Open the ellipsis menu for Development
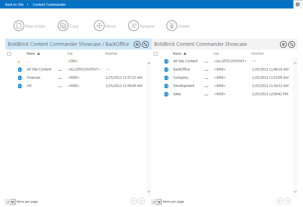The width and height of the screenshot is (303, 207). pos(206,87)
